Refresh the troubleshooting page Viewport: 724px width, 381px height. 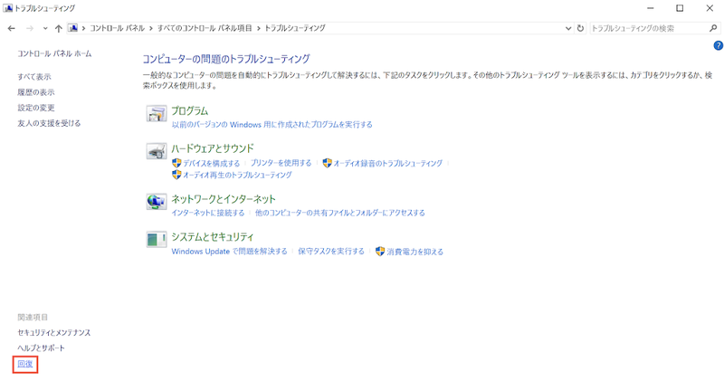[580, 28]
